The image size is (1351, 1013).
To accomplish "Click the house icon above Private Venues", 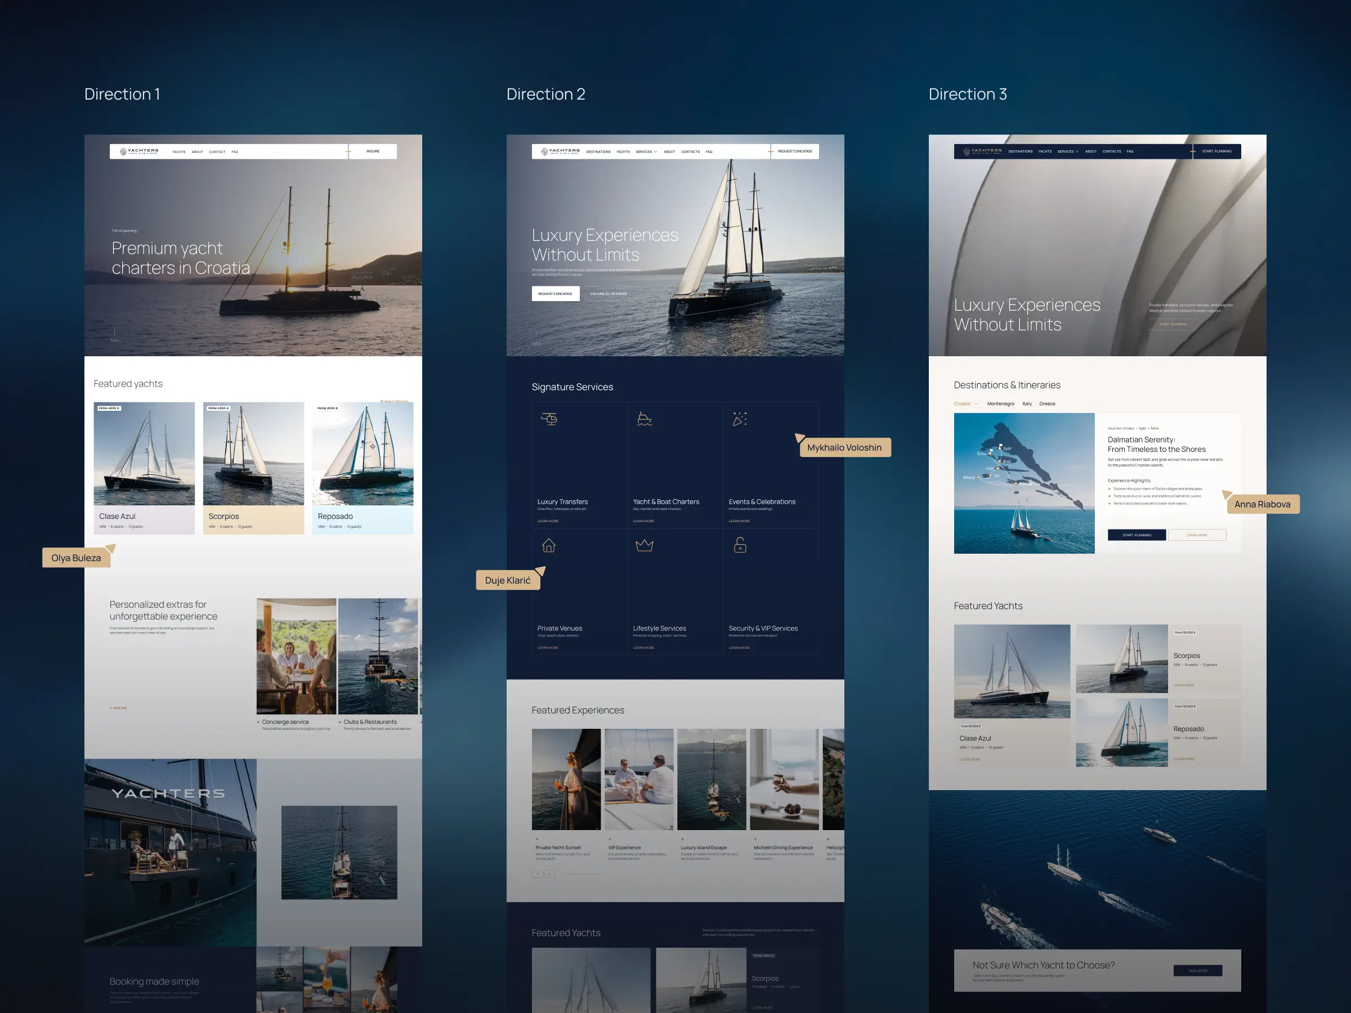I will coord(549,545).
